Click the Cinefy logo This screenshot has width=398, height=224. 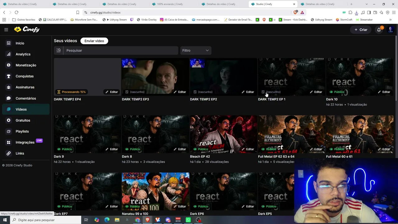click(27, 30)
